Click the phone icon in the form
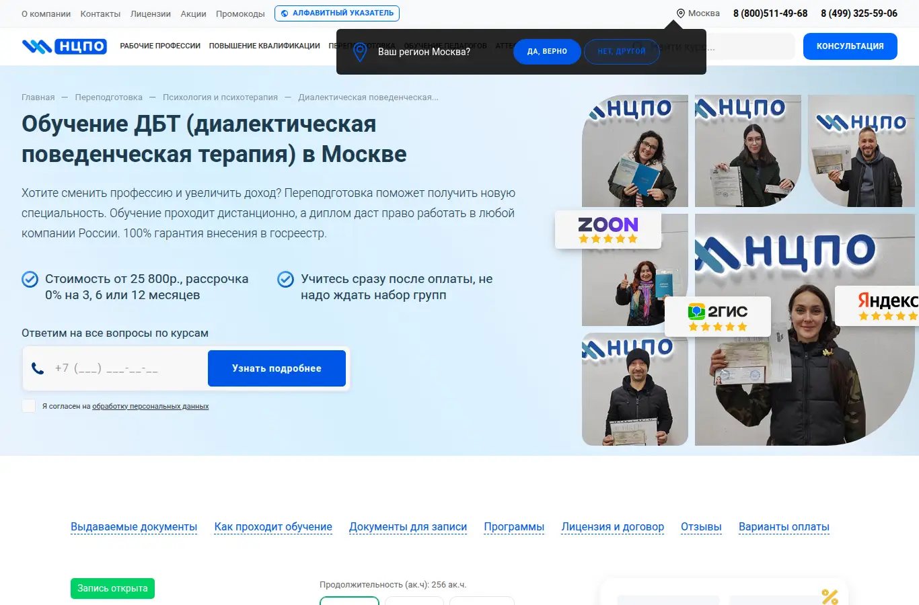The width and height of the screenshot is (919, 605). click(x=38, y=368)
